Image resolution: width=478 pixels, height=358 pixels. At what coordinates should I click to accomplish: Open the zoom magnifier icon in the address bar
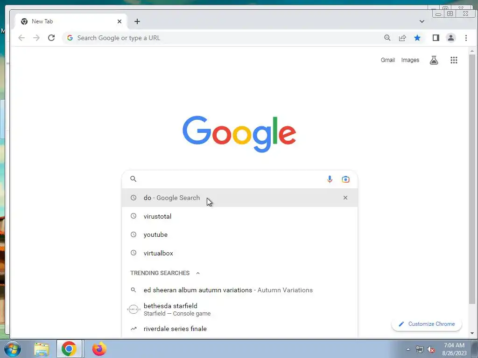(x=387, y=38)
